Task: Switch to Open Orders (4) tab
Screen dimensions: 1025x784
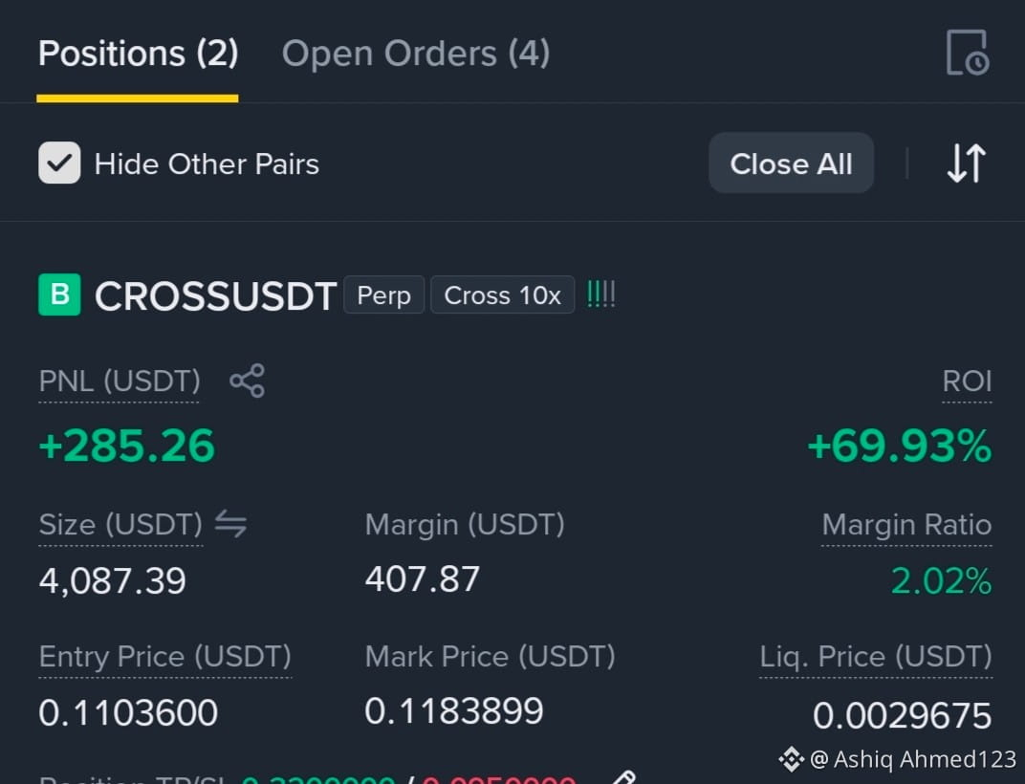Action: click(416, 53)
